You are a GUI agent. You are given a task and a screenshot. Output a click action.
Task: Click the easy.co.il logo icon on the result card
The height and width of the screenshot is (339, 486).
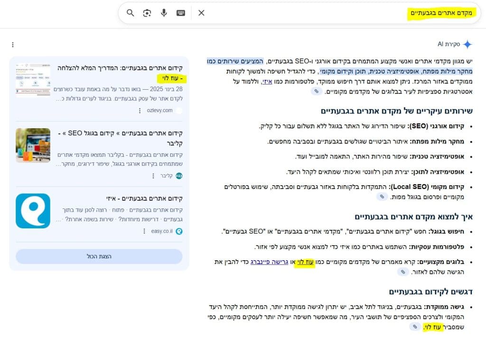180,231
